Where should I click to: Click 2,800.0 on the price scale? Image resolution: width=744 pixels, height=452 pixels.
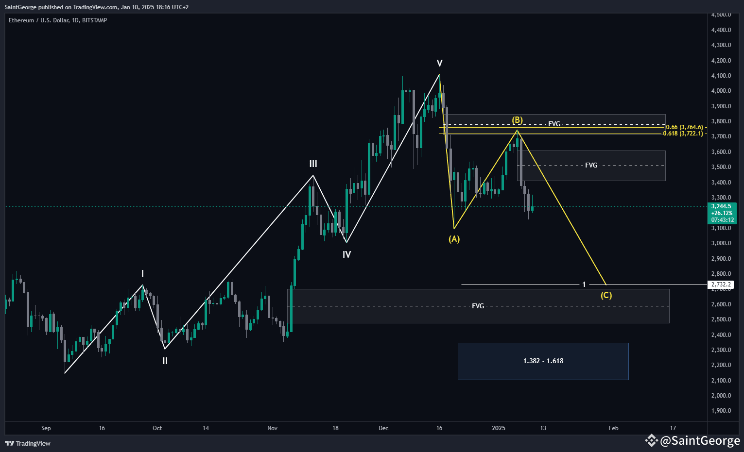pyautogui.click(x=721, y=274)
